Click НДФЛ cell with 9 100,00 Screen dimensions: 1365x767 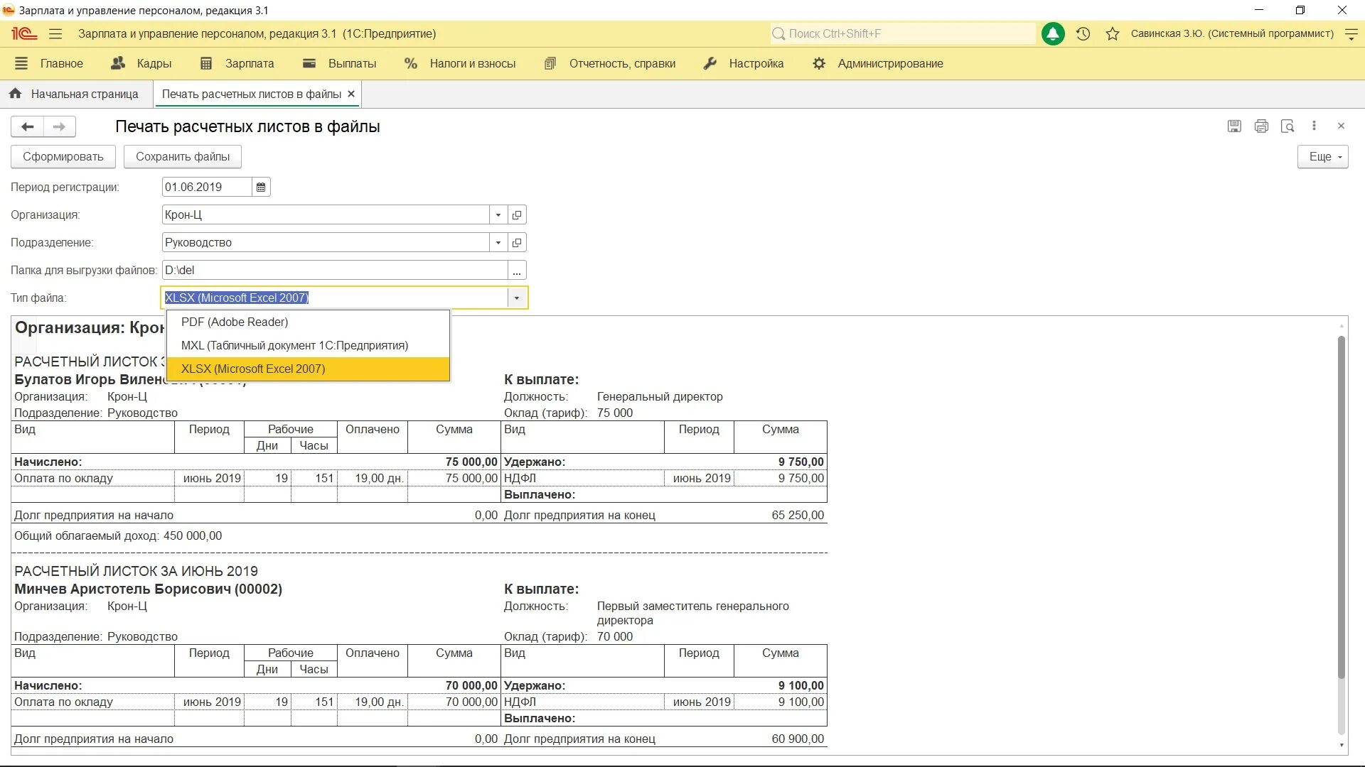[x=780, y=702]
